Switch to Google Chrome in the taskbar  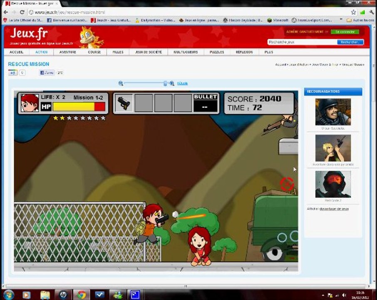tap(82, 295)
